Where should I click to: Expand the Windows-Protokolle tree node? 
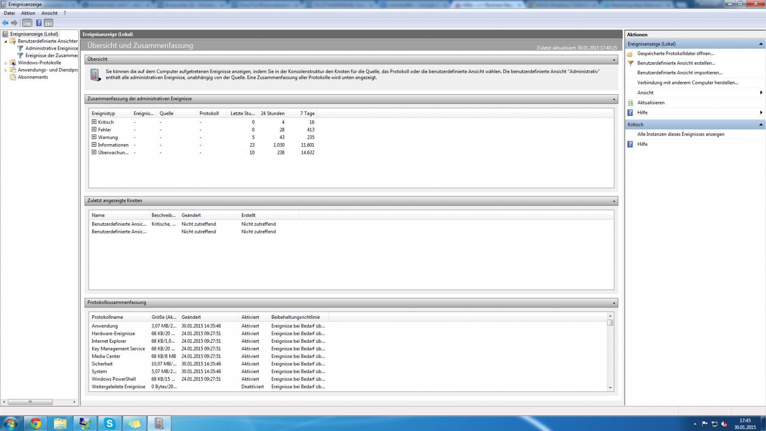pyautogui.click(x=6, y=63)
